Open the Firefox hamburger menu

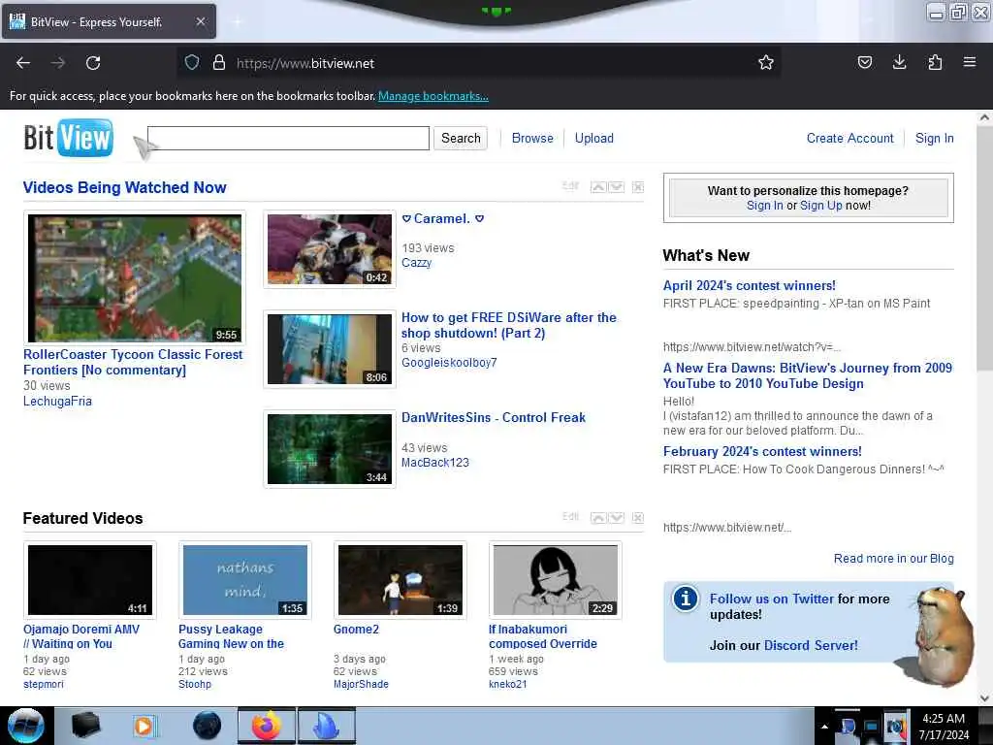(969, 62)
